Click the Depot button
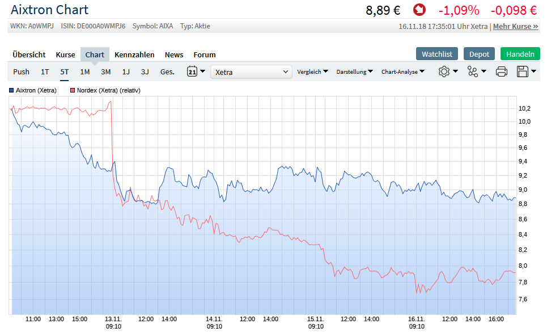This screenshot has width=547, height=332. coord(479,54)
